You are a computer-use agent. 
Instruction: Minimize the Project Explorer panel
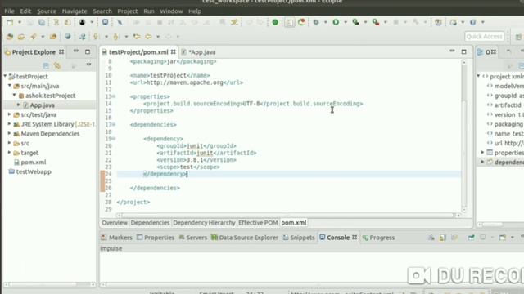coord(76,51)
